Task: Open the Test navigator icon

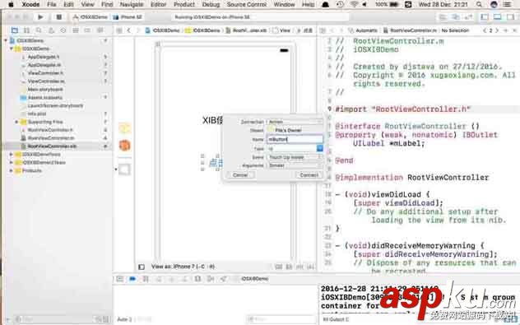Action: point(63,30)
